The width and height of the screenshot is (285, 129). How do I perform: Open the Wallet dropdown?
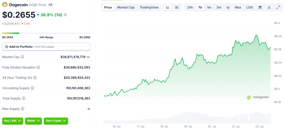pyautogui.click(x=33, y=121)
